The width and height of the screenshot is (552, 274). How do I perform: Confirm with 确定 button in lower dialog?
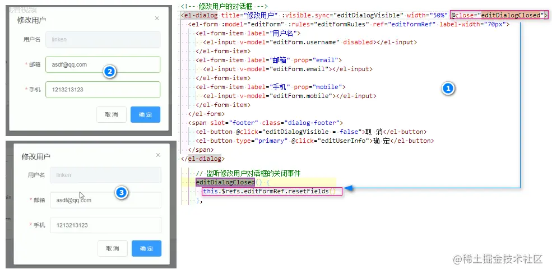point(146,249)
